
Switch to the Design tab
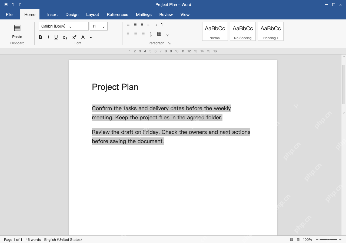tap(72, 15)
